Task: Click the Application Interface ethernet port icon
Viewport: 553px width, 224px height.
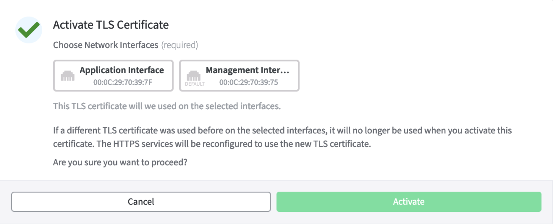Action: point(68,76)
